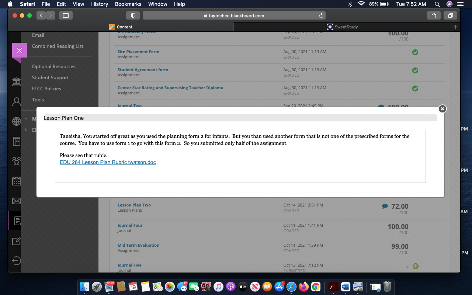Close the Lesson Plan One feedback popup
This screenshot has width=472, height=295.
442,108
